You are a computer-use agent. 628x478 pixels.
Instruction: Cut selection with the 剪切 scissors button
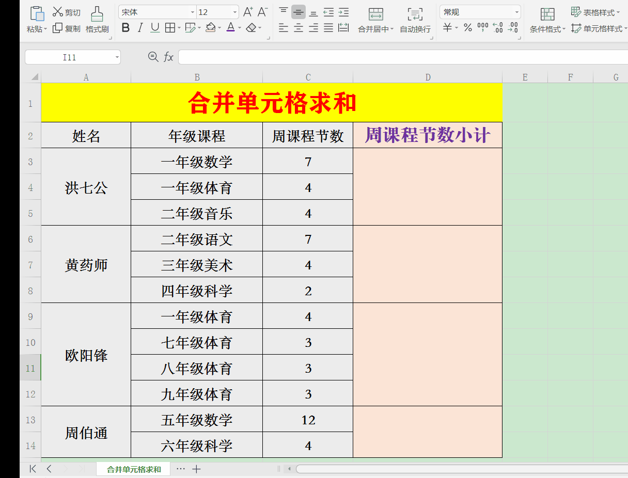(x=67, y=12)
